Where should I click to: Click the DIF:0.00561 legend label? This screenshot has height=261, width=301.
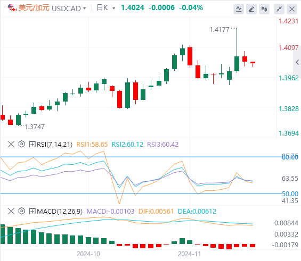tap(156, 212)
